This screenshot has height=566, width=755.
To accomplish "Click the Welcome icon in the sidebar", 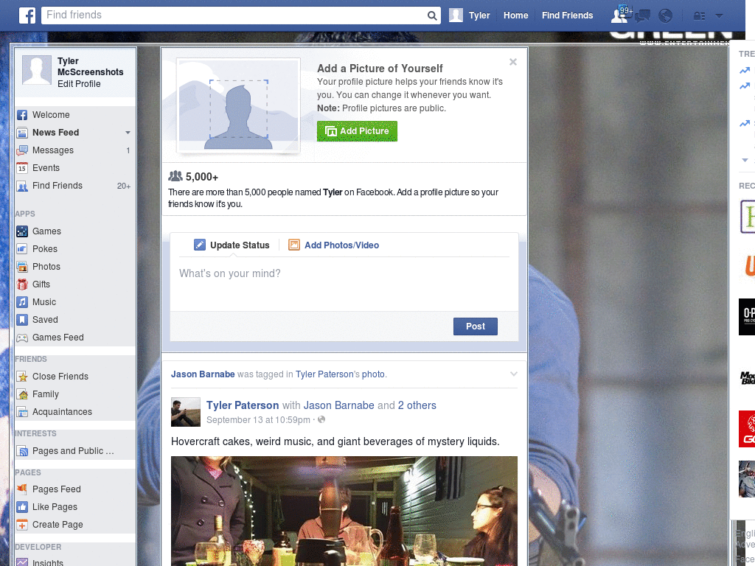I will point(22,115).
